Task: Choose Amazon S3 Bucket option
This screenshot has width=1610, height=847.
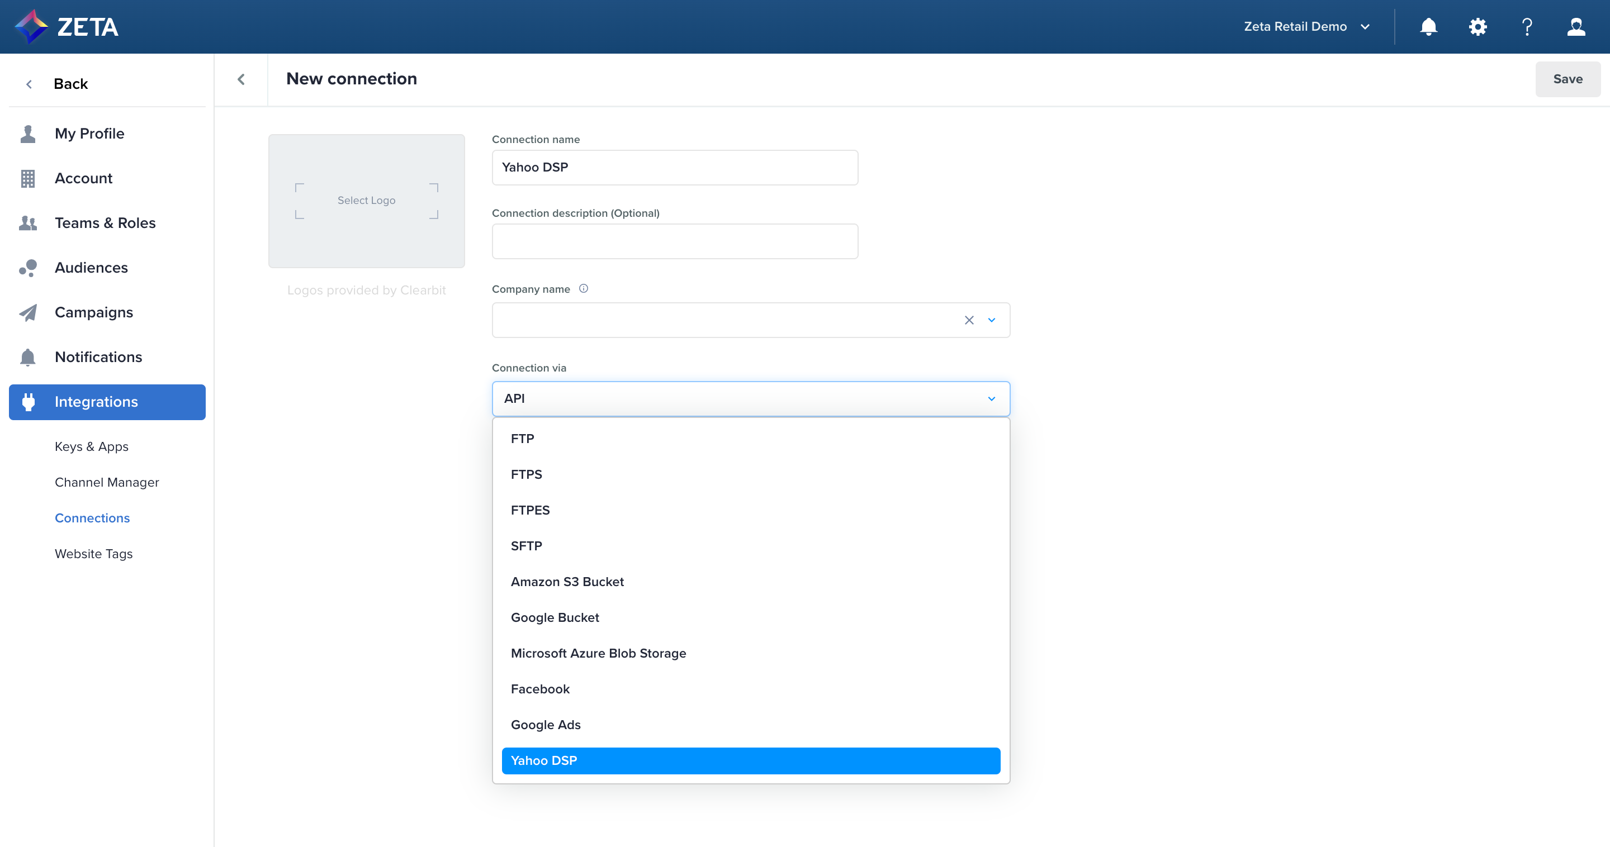Action: (x=567, y=582)
